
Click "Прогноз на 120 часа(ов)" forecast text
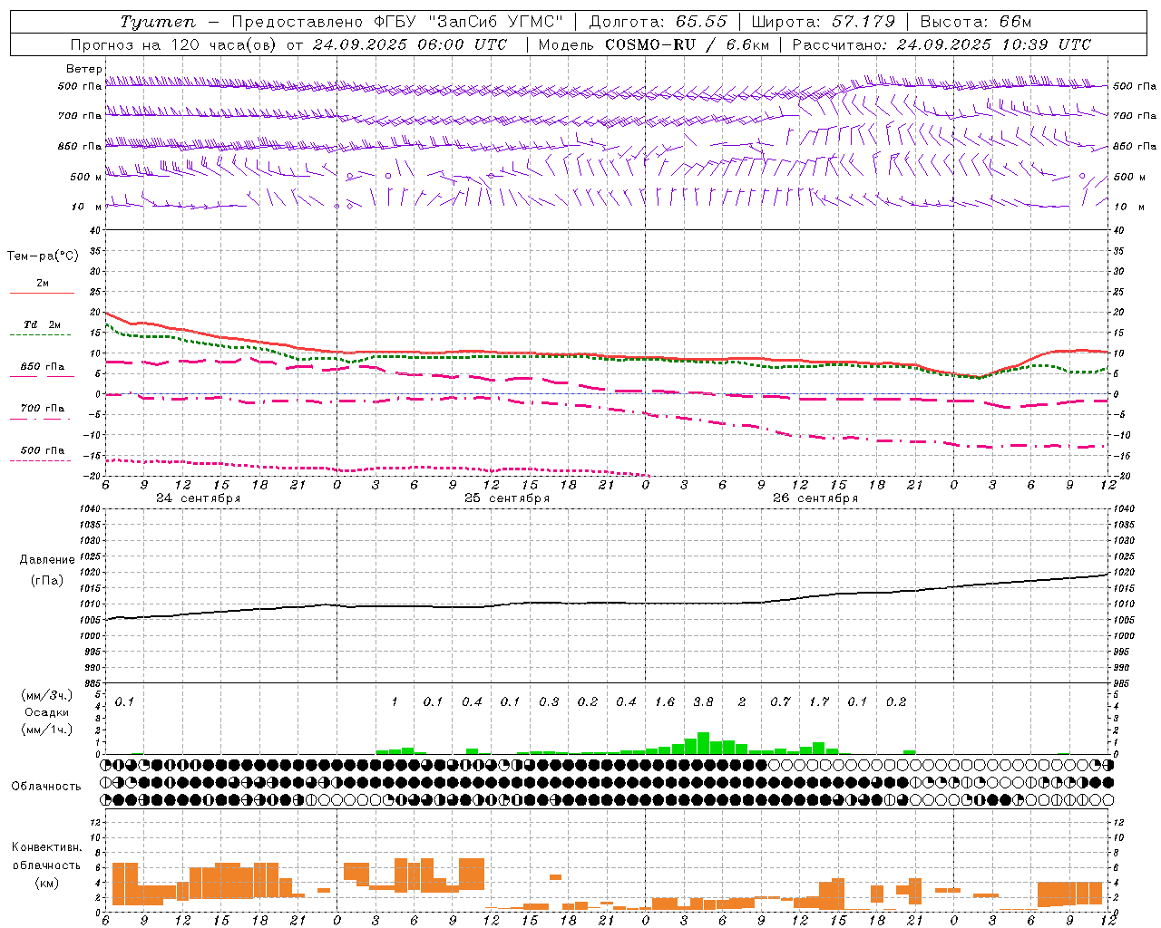[175, 44]
